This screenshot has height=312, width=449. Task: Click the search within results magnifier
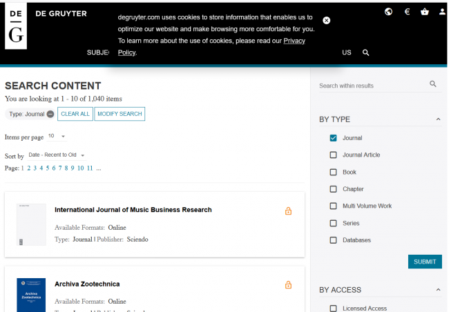(x=433, y=84)
